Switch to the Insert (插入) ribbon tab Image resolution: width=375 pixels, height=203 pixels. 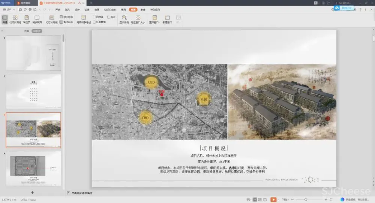[x=67, y=9]
